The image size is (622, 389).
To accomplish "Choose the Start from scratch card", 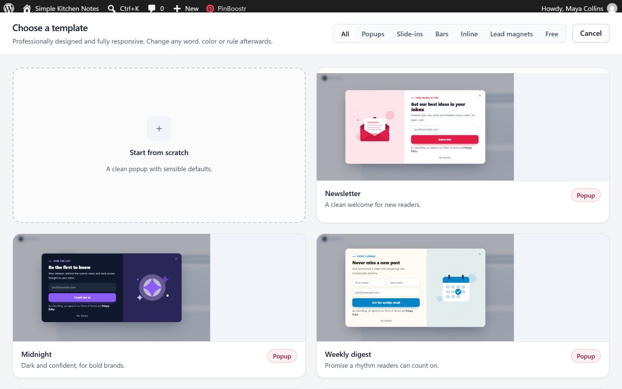I will pos(159,145).
